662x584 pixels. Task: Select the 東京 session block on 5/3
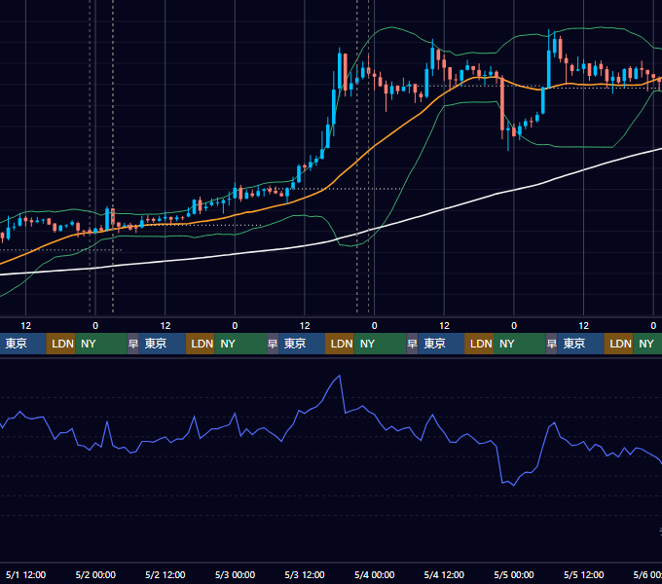(302, 344)
